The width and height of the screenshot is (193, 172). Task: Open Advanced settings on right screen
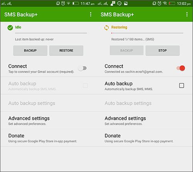pyautogui.click(x=145, y=120)
